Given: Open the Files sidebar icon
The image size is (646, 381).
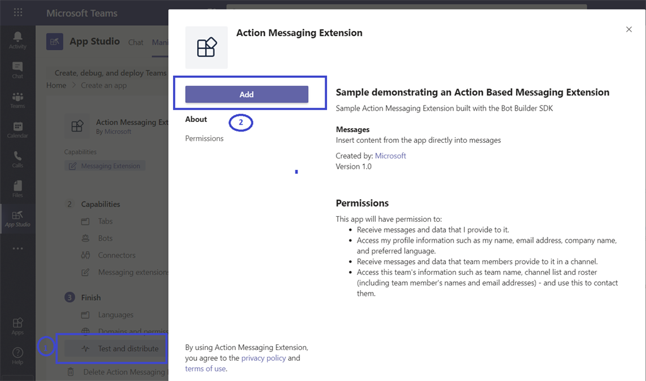Looking at the screenshot, I should [x=18, y=188].
